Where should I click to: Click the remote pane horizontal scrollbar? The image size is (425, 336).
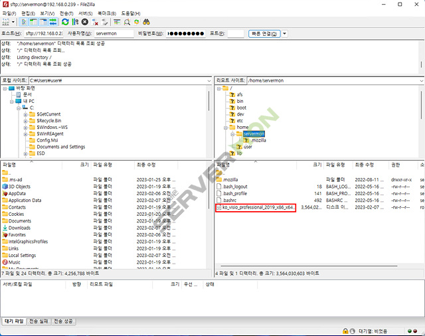pyautogui.click(x=309, y=266)
